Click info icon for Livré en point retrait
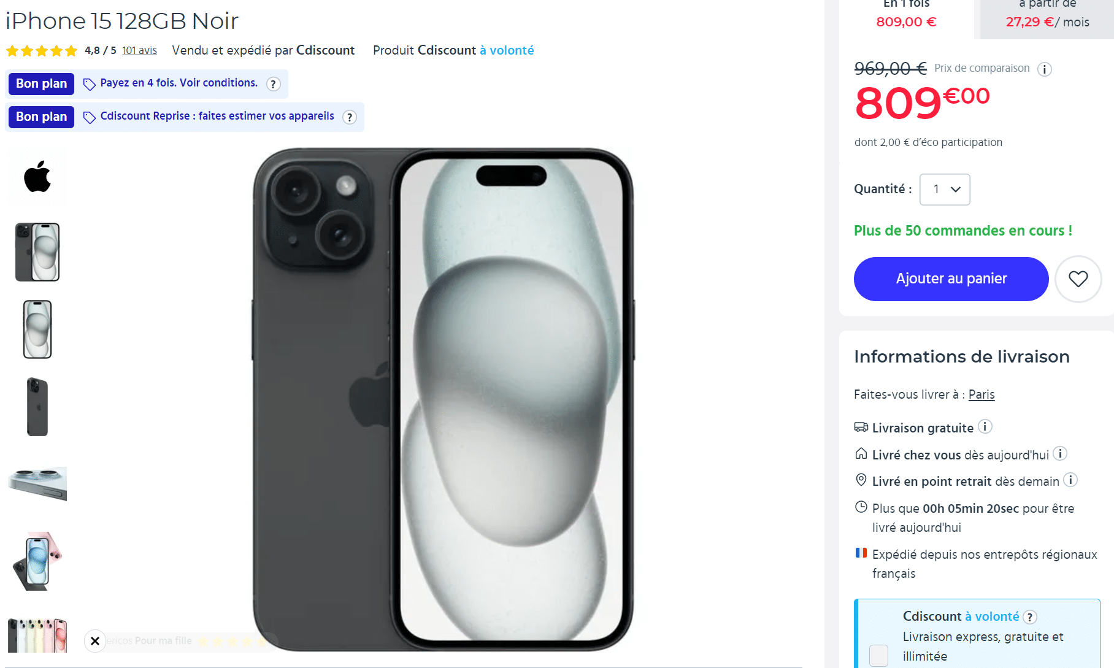Image resolution: width=1114 pixels, height=668 pixels. [1070, 480]
